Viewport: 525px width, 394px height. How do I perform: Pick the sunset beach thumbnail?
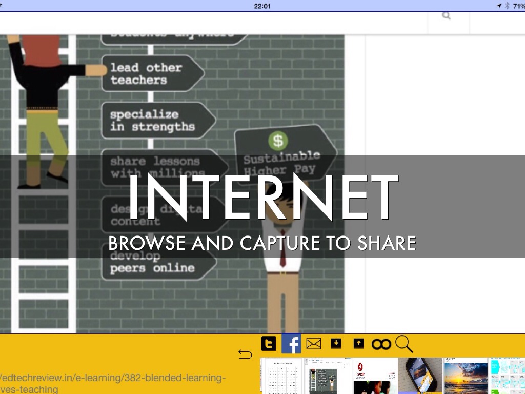click(465, 376)
